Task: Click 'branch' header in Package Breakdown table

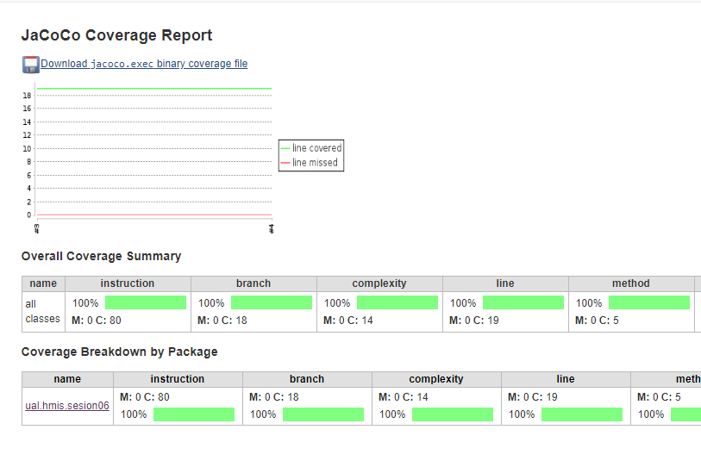Action: pyautogui.click(x=307, y=379)
